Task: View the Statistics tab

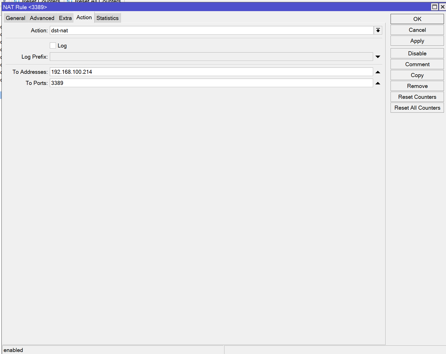Action: coord(107,18)
